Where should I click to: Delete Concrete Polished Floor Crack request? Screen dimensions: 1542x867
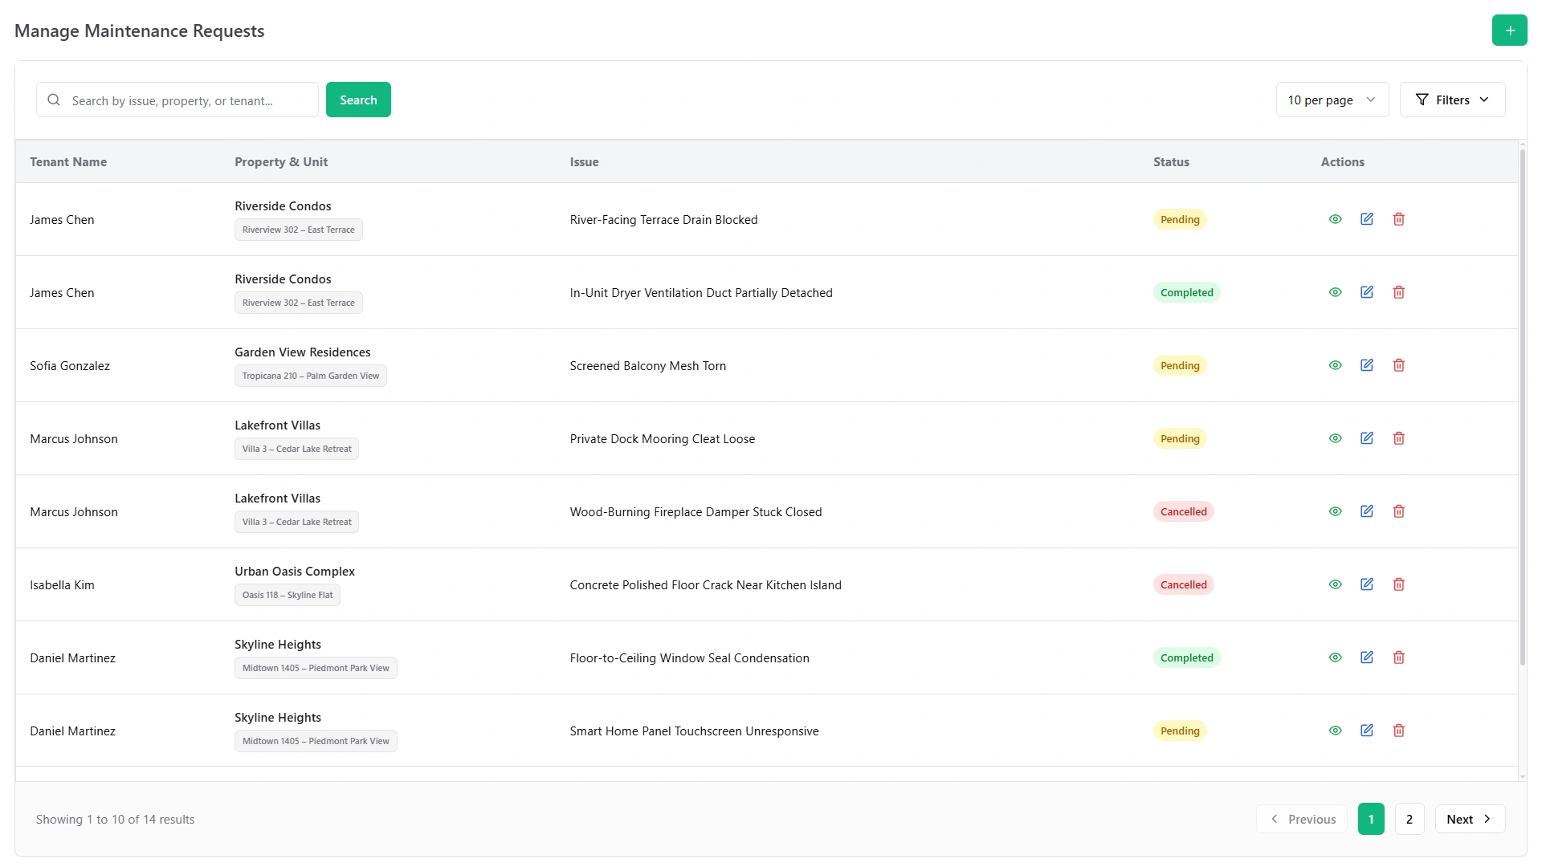(x=1399, y=584)
